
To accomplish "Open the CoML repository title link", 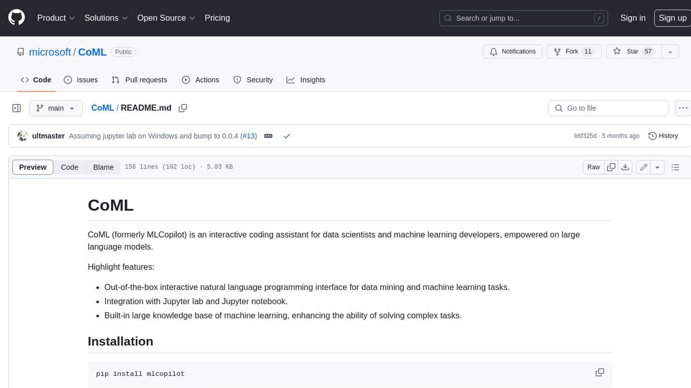I will (x=92, y=52).
